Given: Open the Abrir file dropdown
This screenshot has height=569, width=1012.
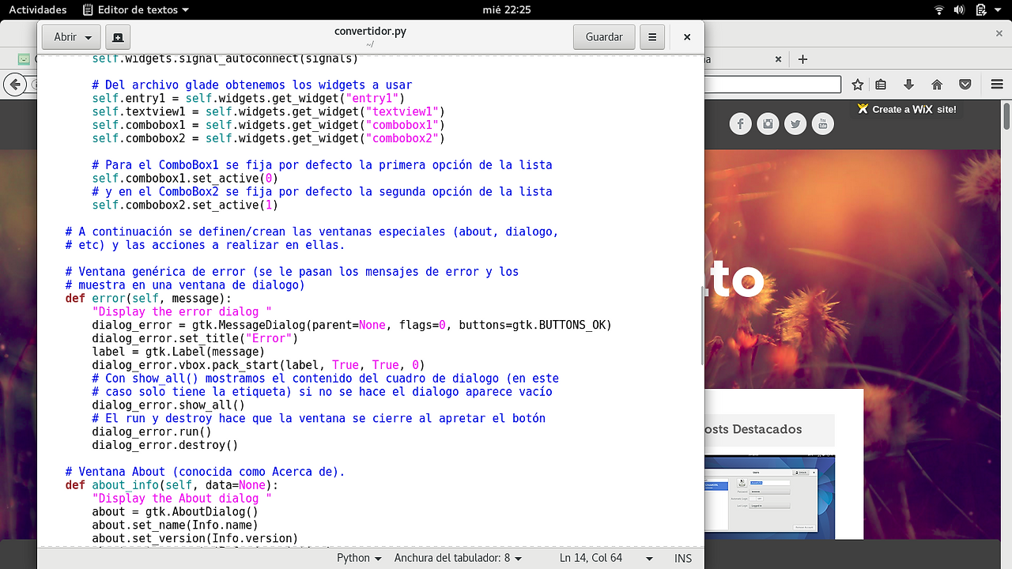Looking at the screenshot, I should tap(73, 37).
